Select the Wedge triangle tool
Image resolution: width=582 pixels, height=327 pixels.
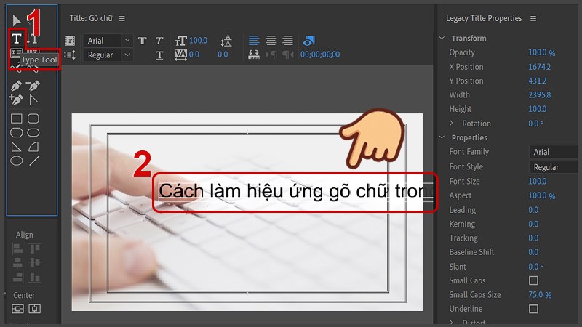[x=16, y=147]
